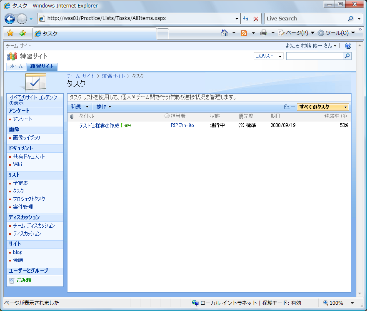This screenshot has height=311, width=367.
Task: Open the Home button dropdown arrow
Action: [234, 33]
